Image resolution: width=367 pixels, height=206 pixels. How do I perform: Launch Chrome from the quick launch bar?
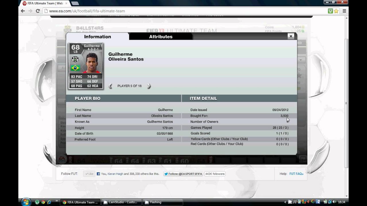pos(43,202)
